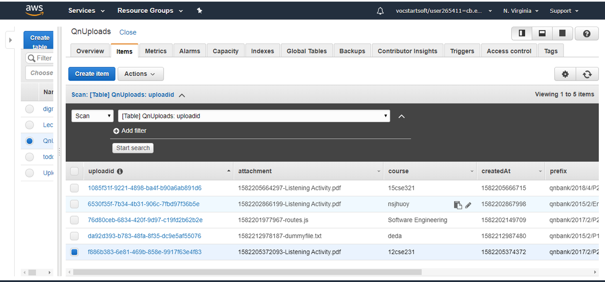This screenshot has width=605, height=282.
Task: Open the Services menu
Action: pyautogui.click(x=86, y=11)
